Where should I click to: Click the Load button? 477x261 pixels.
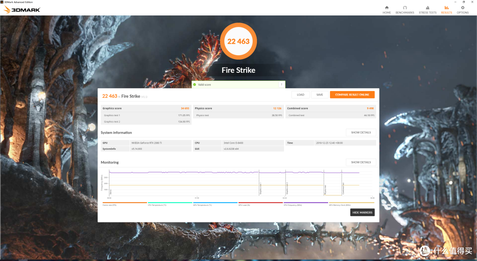pos(301,95)
